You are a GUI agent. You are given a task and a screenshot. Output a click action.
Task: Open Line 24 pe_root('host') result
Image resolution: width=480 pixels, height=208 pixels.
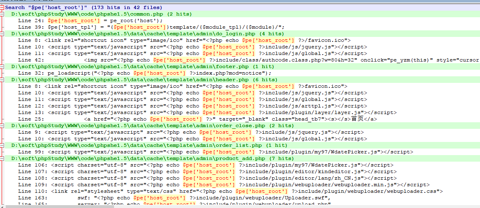tap(90, 21)
